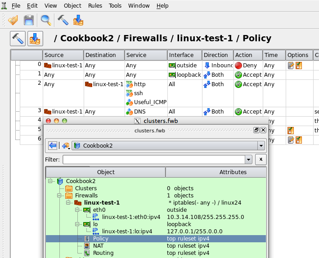Open the Object menu
This screenshot has width=319, height=258.
click(72, 6)
